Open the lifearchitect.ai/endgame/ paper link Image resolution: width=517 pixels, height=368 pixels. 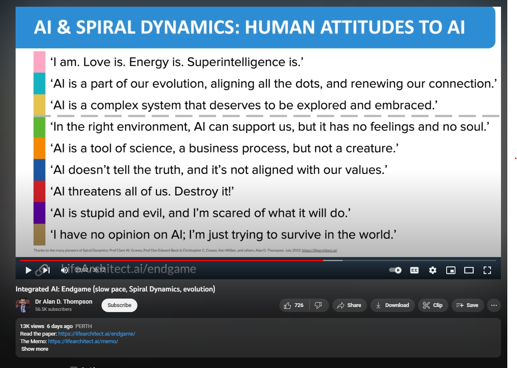coord(97,334)
